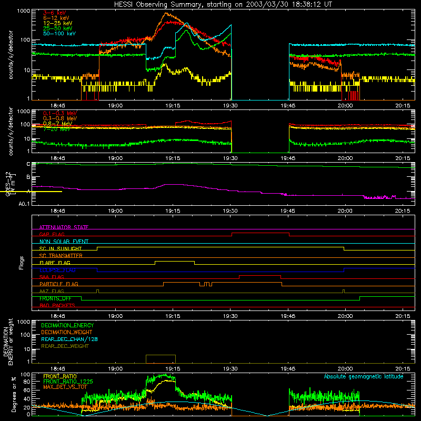The image size is (421, 421).
Task: Click the yellow 12-25 keV legend entry
Action: pyautogui.click(x=57, y=23)
